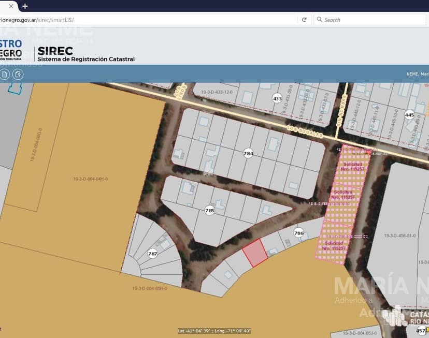
Task: Click the magnifier icon in Search box
Action: 319,20
